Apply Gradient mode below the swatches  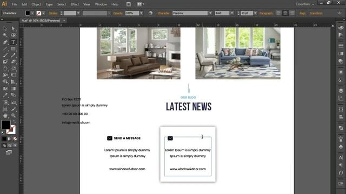10,139
